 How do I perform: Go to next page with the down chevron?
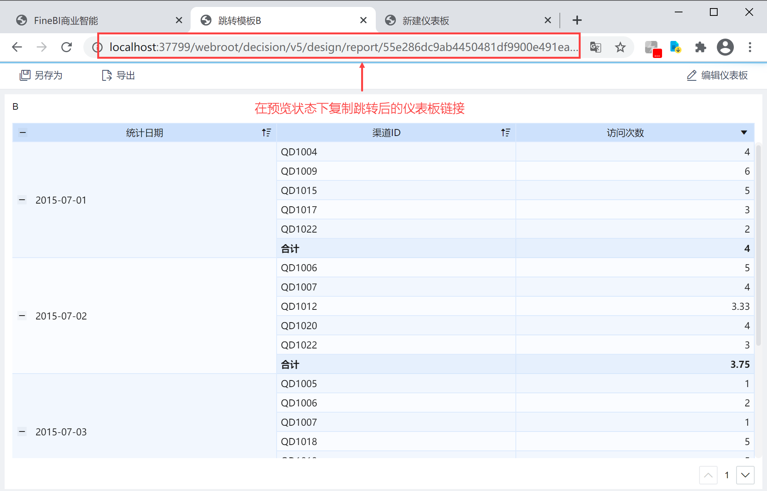point(745,475)
